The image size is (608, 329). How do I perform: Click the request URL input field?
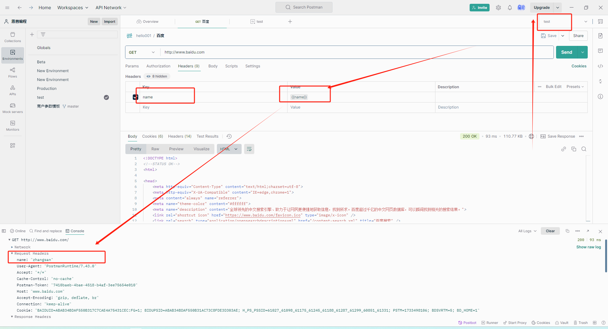pyautogui.click(x=355, y=52)
